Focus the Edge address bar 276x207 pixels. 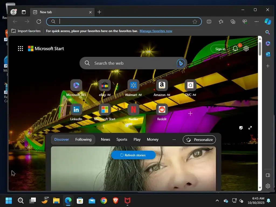click(124, 22)
